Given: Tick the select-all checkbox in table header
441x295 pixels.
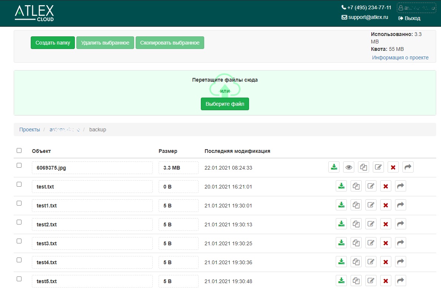Looking at the screenshot, I should coord(19,150).
